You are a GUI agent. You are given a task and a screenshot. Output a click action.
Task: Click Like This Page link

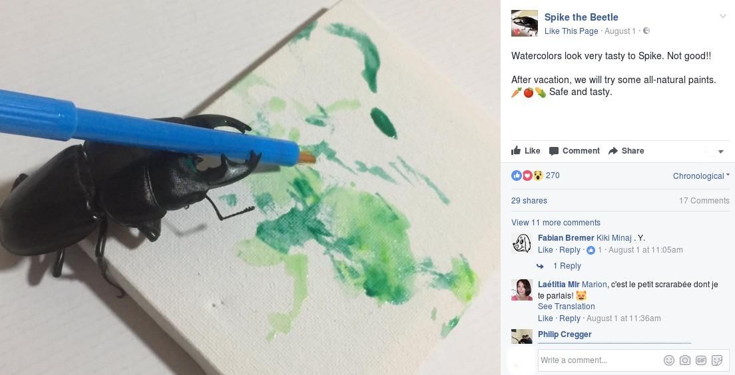[x=571, y=31]
